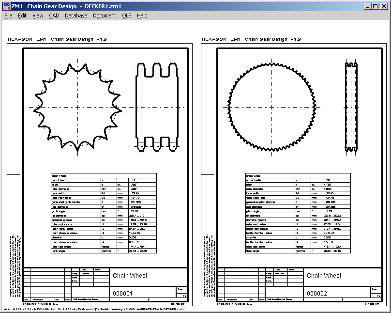Screen dimensions: 391x313
Task: Click drawing number 000001 in title block
Action: point(122,293)
